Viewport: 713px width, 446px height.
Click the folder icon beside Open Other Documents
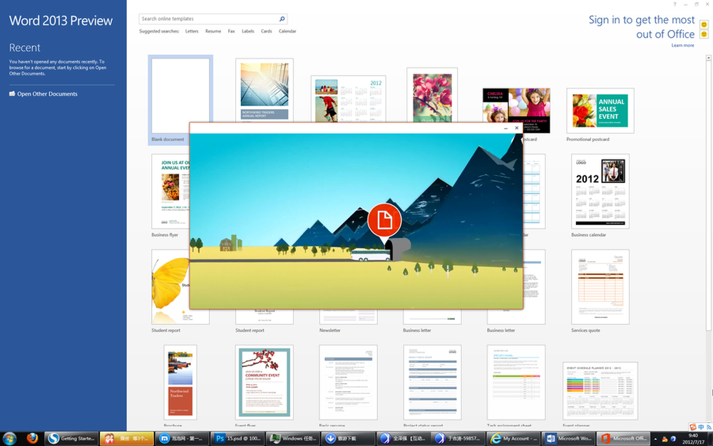pos(12,93)
